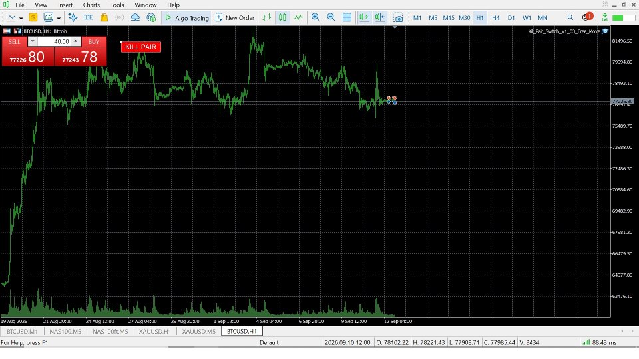Select the D1 timeframe

(x=511, y=18)
